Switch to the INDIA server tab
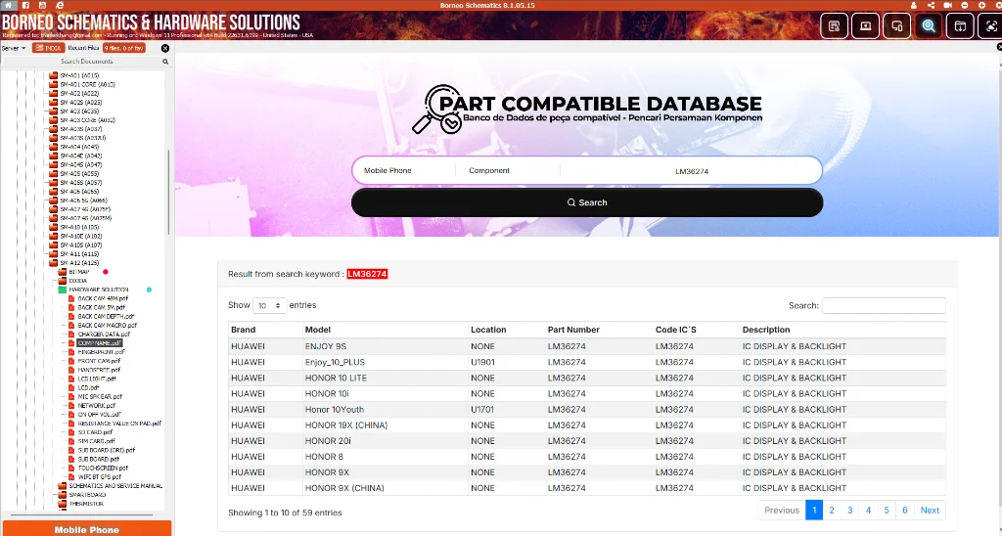 [49, 48]
